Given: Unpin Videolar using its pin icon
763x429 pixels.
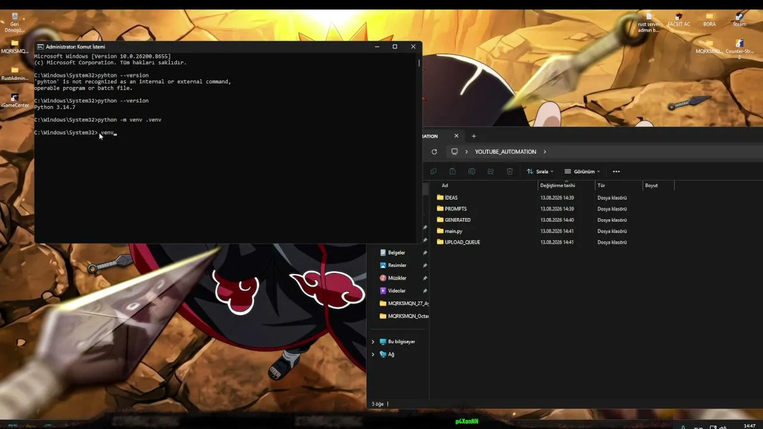Looking at the screenshot, I should (425, 291).
